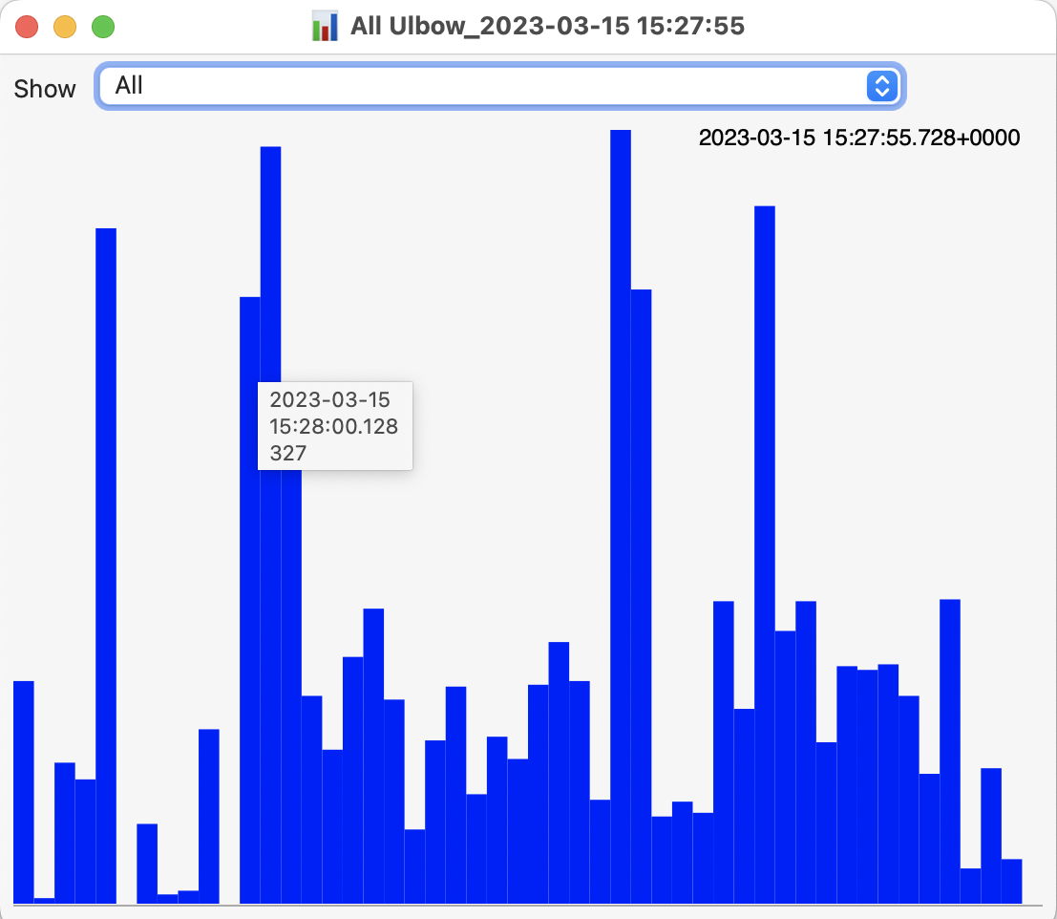Open the Show filter dropdown
The image size is (1057, 919).
pyautogui.click(x=498, y=87)
